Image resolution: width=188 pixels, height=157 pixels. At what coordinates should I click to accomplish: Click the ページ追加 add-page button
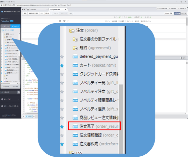coord(15,87)
